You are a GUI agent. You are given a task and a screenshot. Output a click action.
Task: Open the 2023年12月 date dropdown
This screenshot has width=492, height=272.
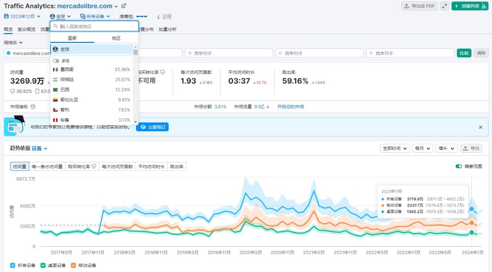coord(22,16)
